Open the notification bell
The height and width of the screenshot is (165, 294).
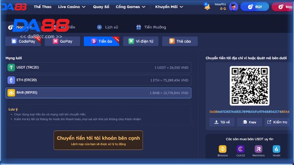coord(207,7)
